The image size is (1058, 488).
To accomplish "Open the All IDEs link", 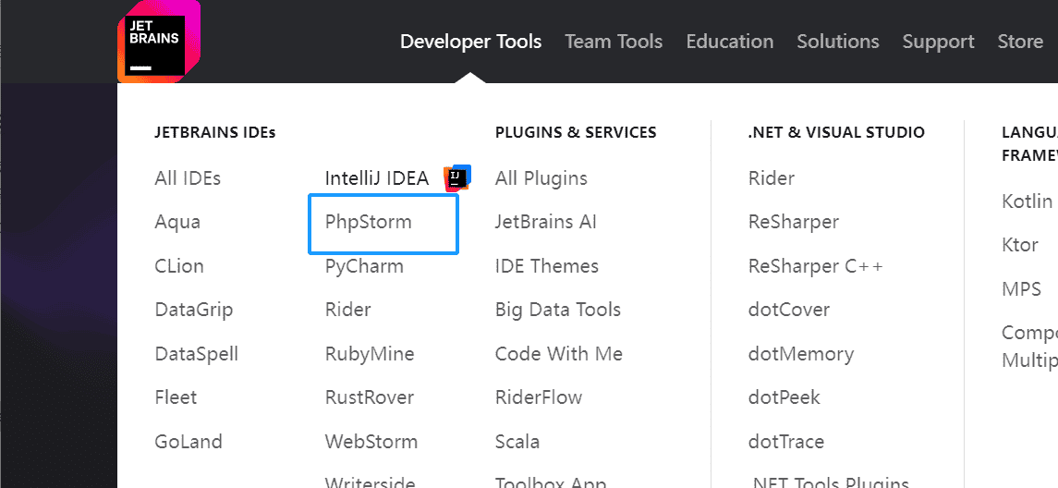I will [188, 178].
